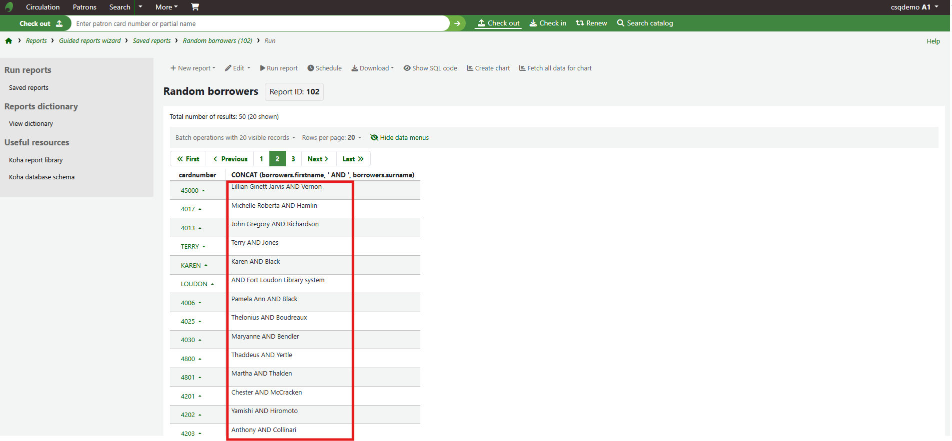Switch to Search catalog tab
This screenshot has width=952, height=441.
click(x=645, y=23)
